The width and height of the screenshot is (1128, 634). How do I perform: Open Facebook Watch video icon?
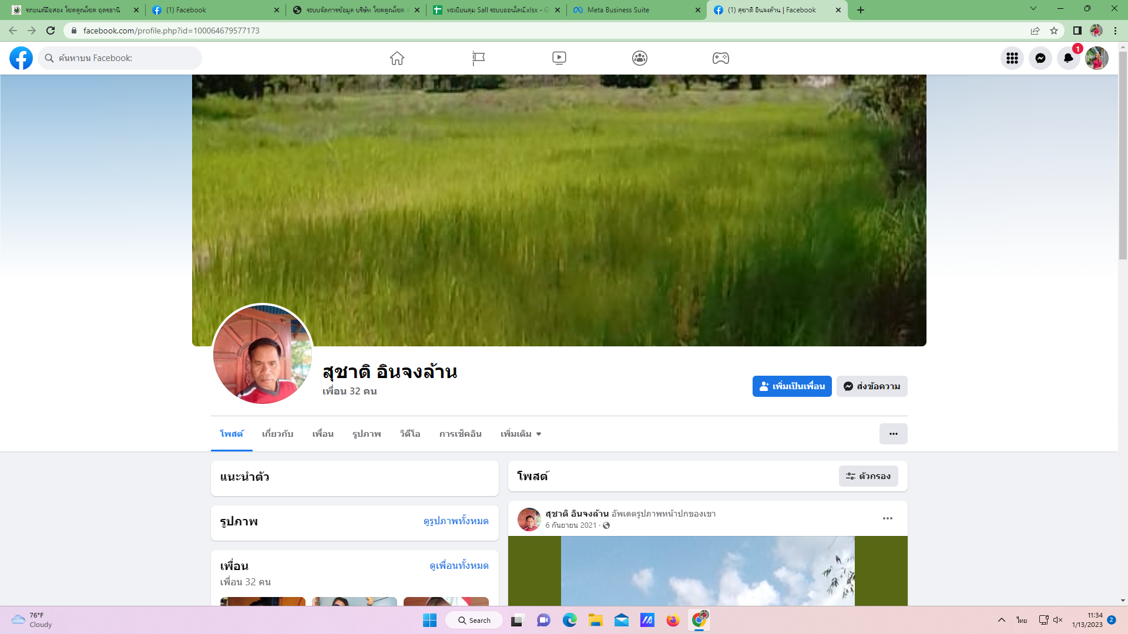pyautogui.click(x=559, y=58)
